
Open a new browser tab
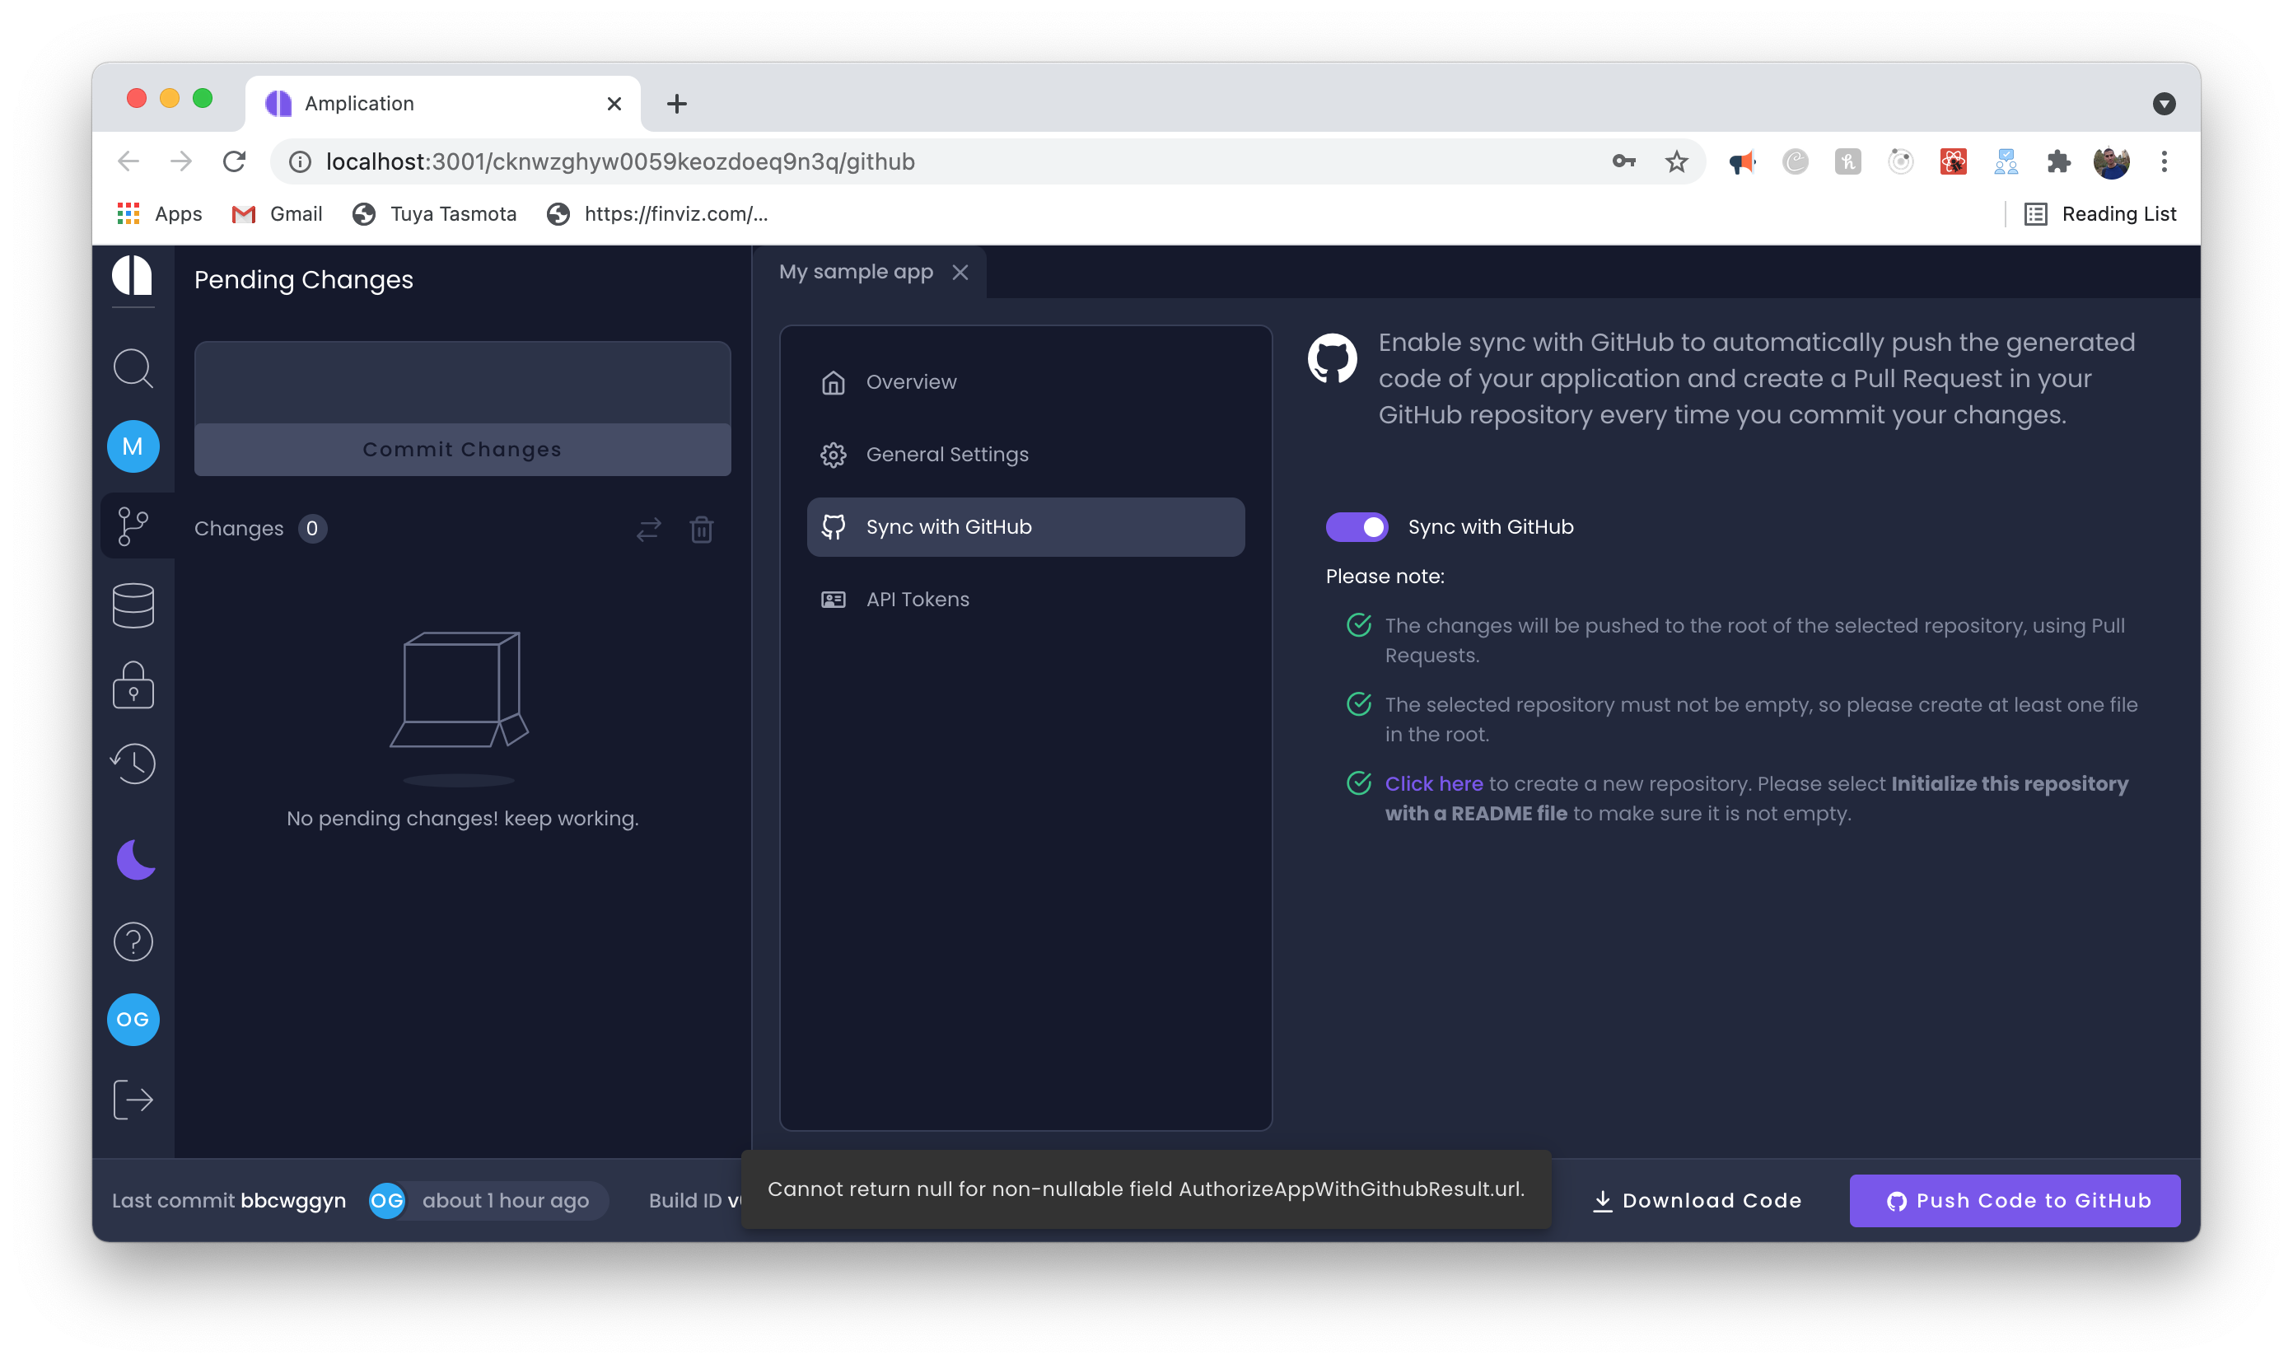point(676,104)
